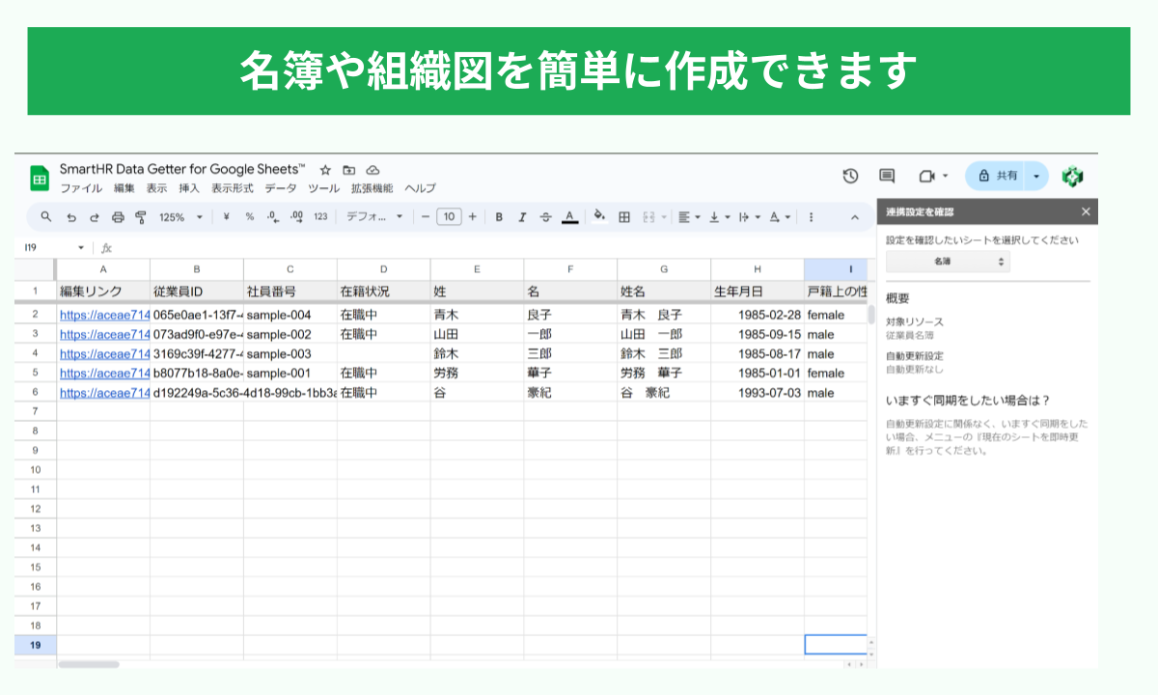The width and height of the screenshot is (1158, 695).
Task: Click the font size input field
Action: tap(449, 217)
